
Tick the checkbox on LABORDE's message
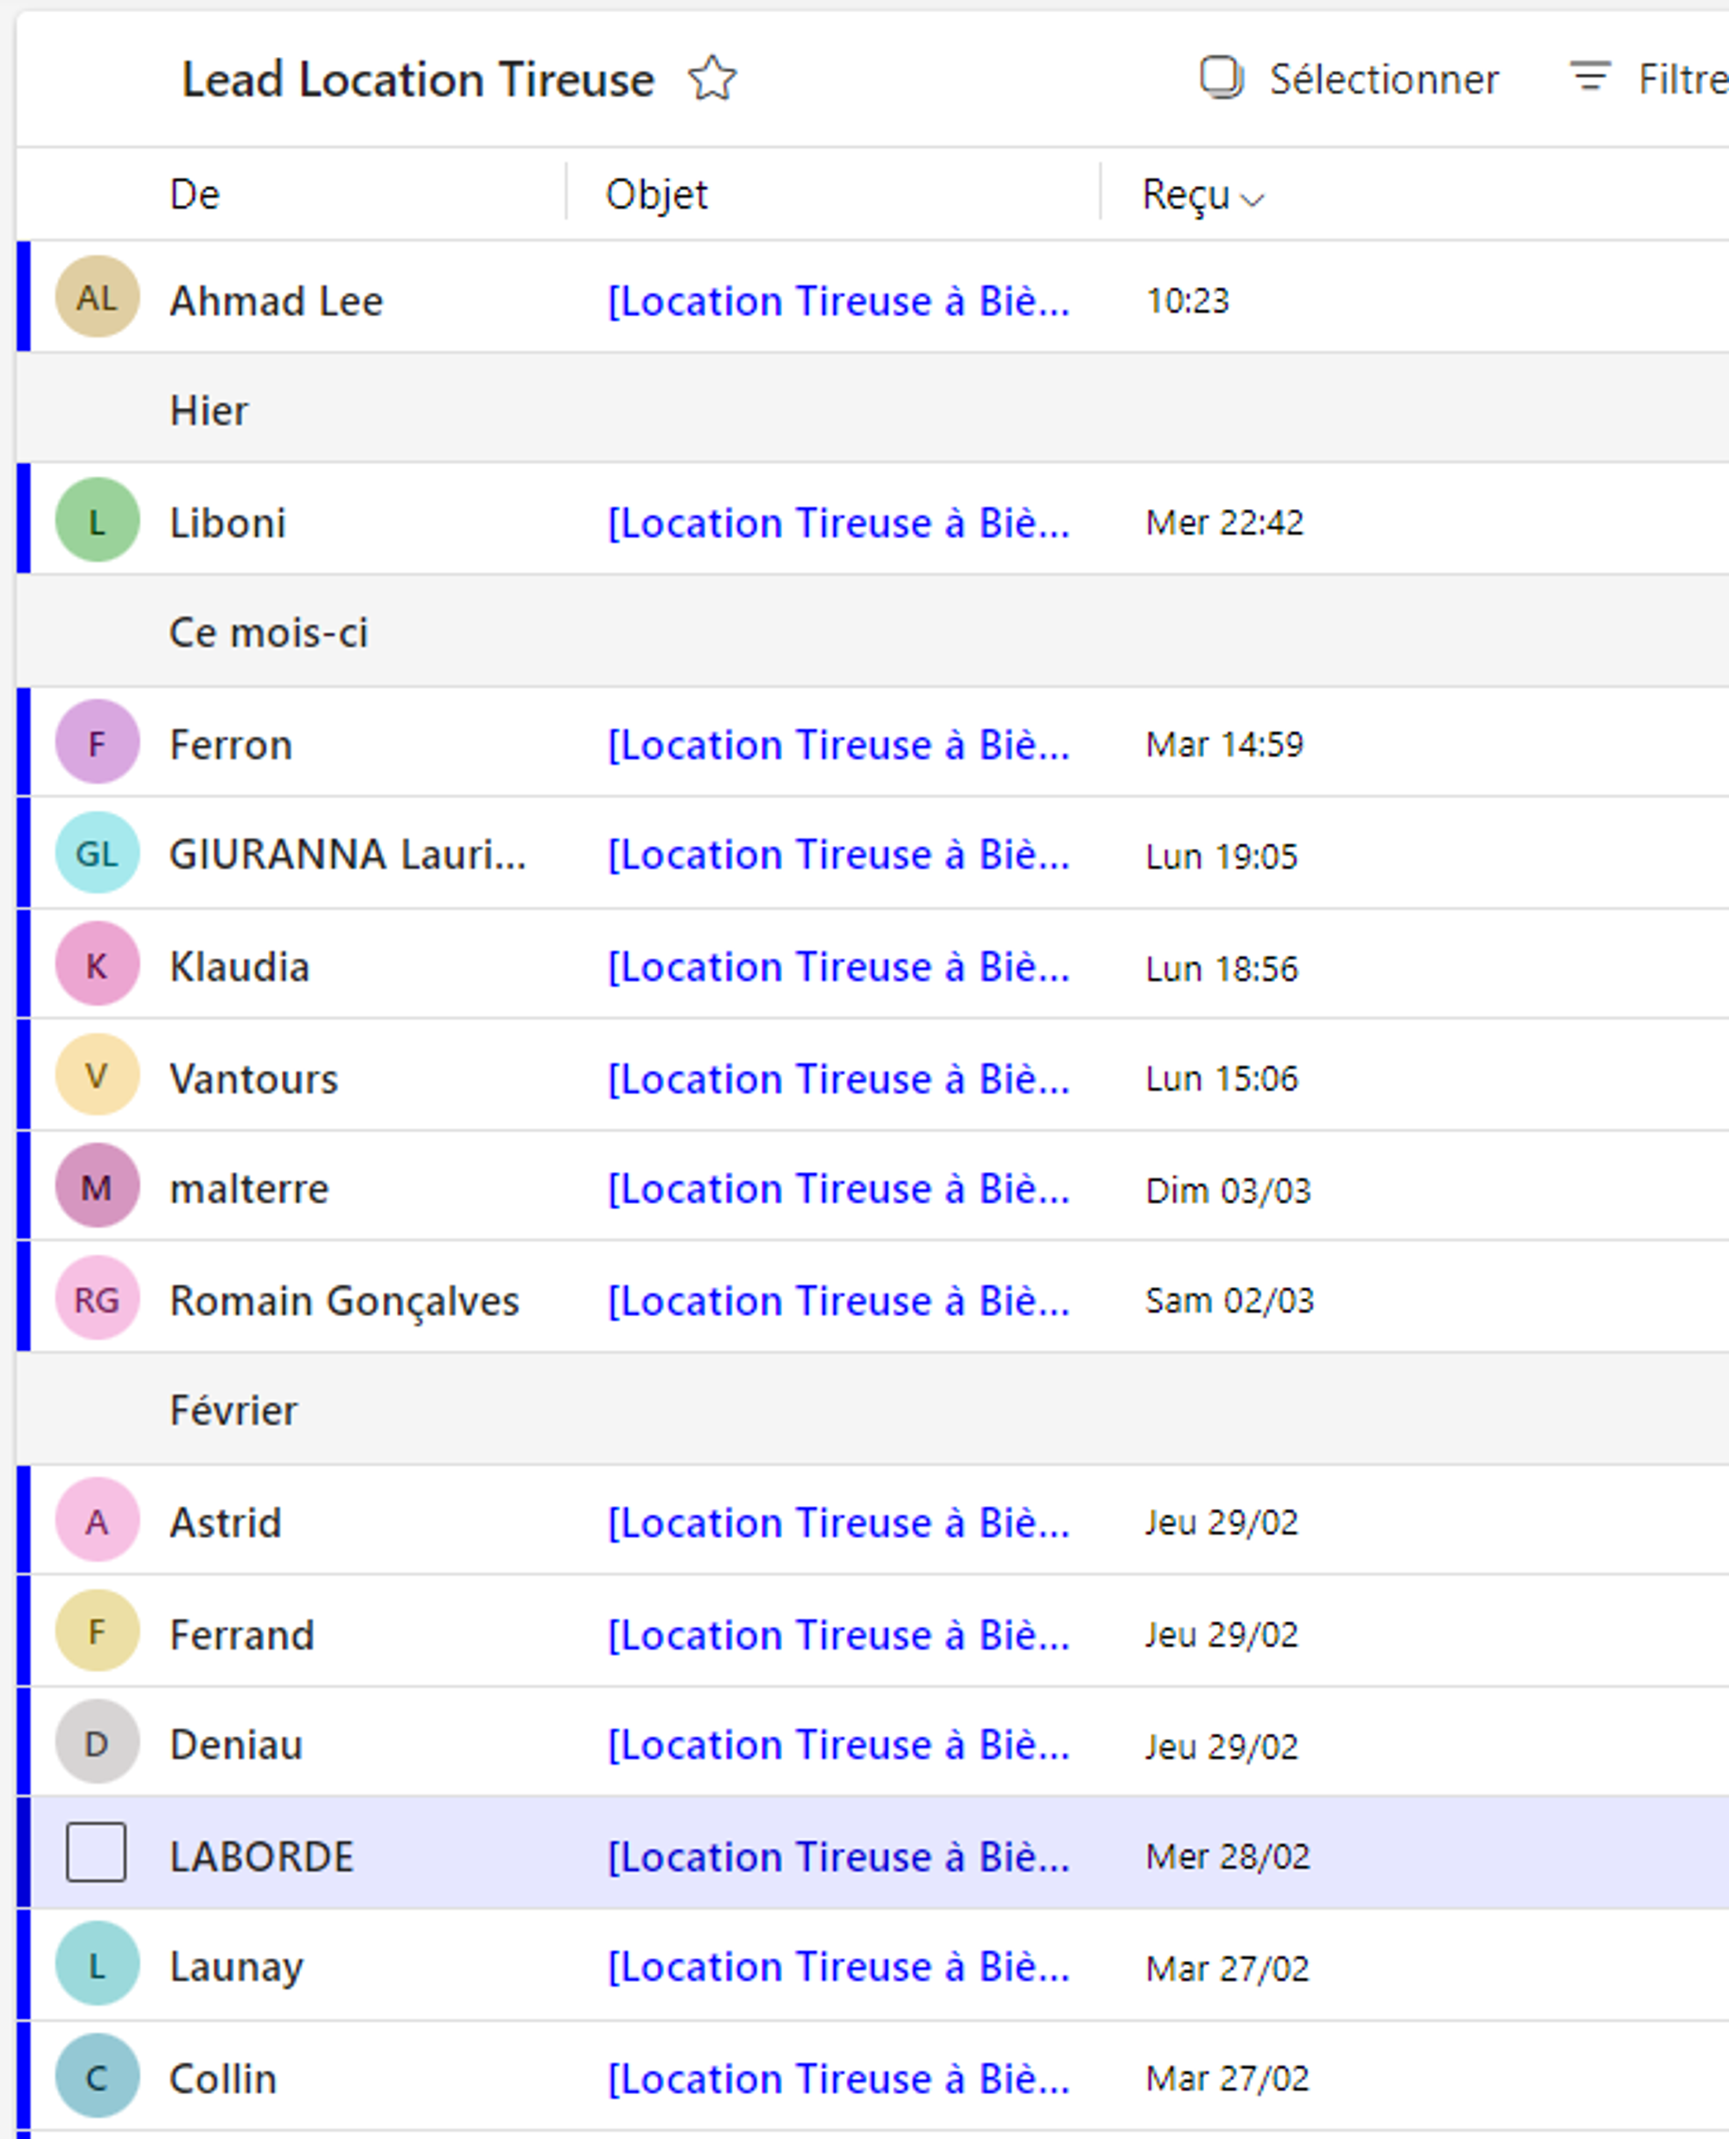coord(96,1853)
